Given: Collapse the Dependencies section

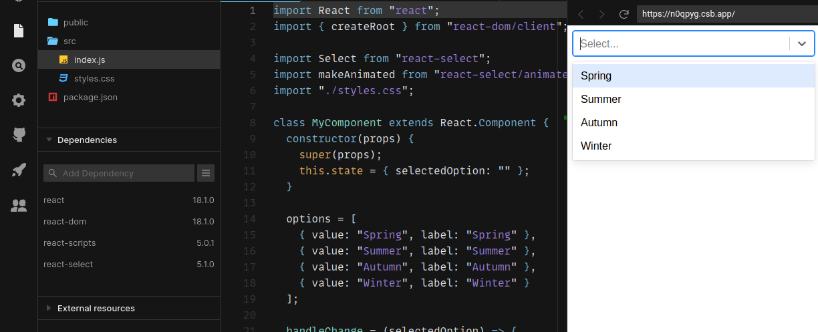Looking at the screenshot, I should (x=49, y=140).
